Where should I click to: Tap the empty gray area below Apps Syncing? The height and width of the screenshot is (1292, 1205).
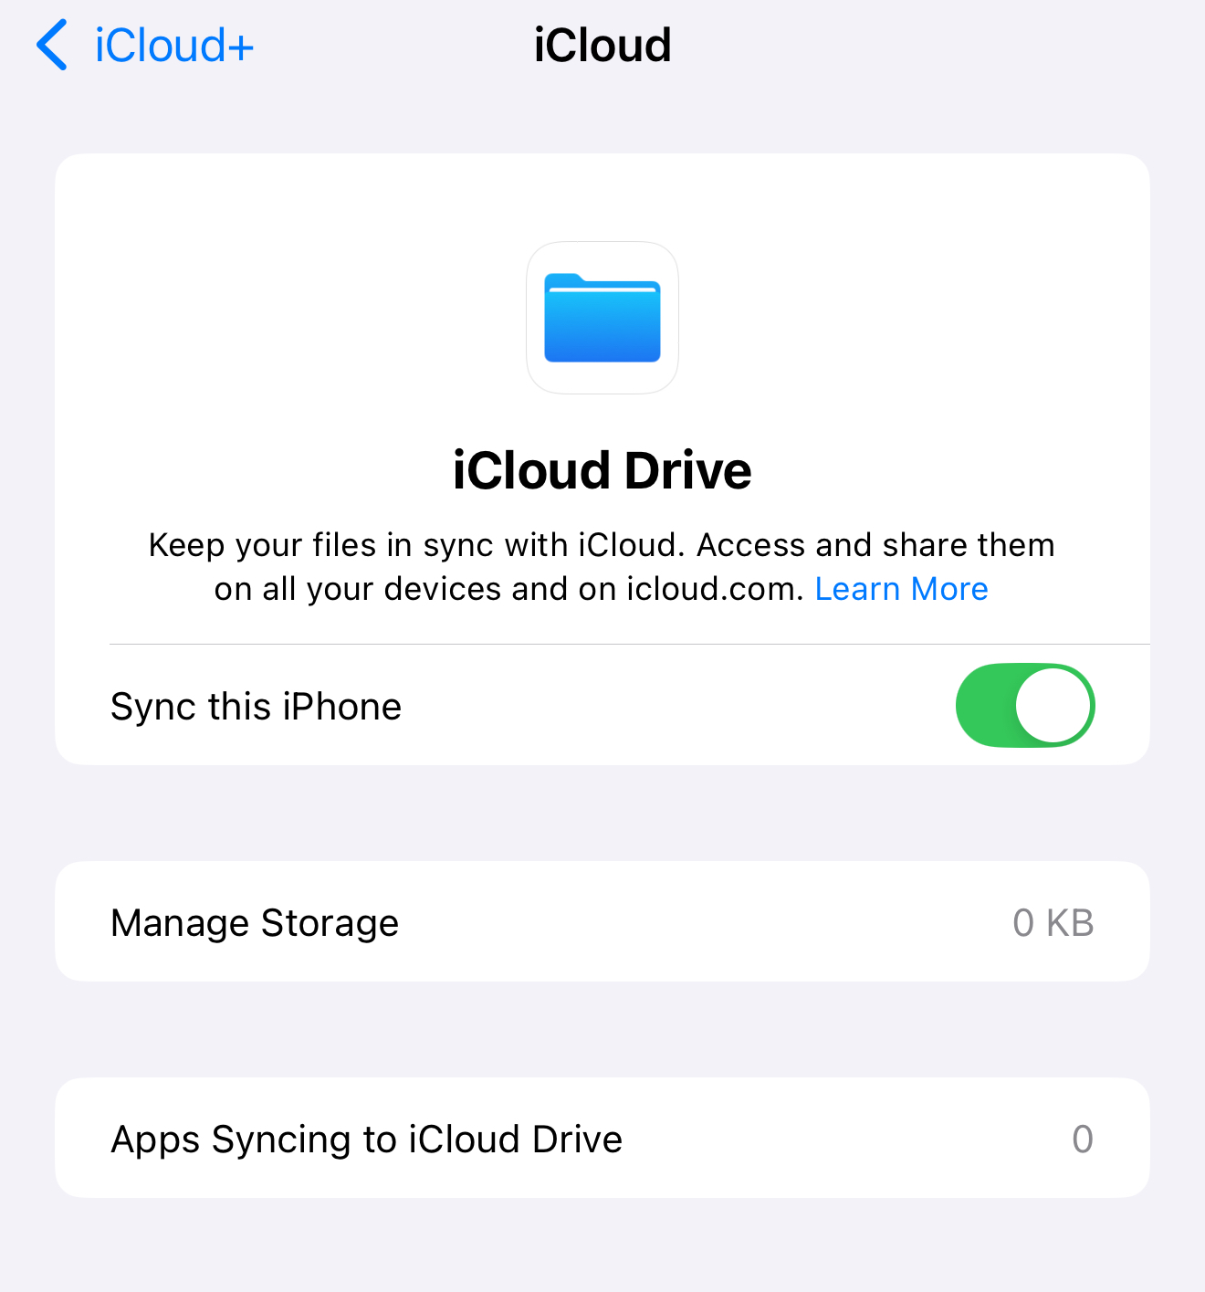[602, 1246]
